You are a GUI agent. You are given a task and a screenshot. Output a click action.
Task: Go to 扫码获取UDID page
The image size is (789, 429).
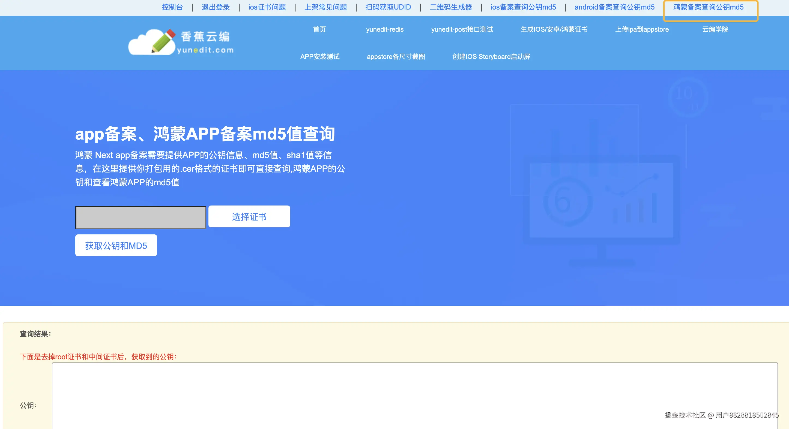388,7
